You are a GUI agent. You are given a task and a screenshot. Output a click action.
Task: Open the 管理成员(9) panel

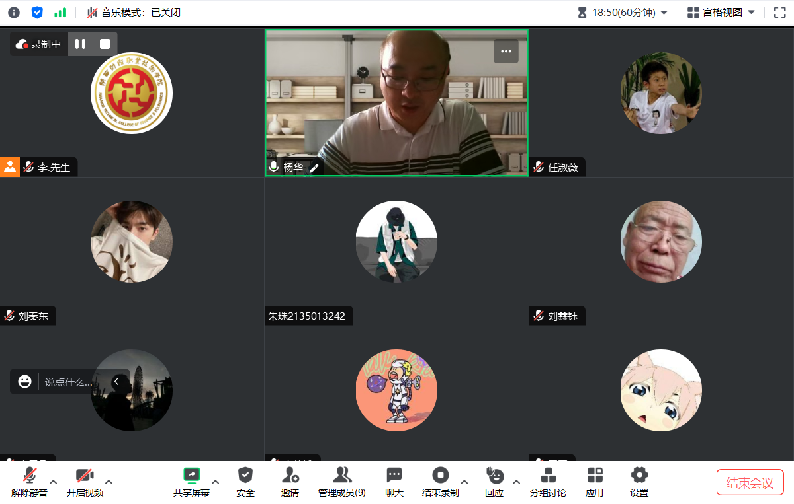point(342,482)
